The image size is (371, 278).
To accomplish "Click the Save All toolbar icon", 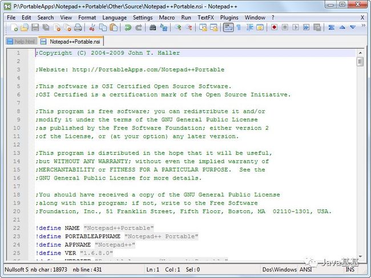I will pyautogui.click(x=46, y=28).
